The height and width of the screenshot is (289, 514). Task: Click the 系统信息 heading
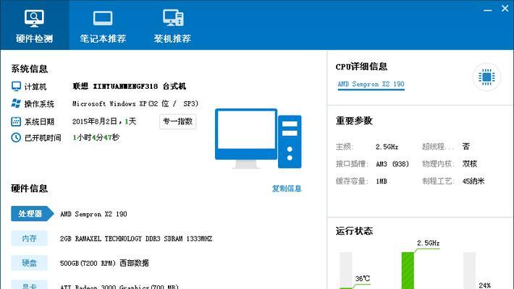tap(29, 69)
